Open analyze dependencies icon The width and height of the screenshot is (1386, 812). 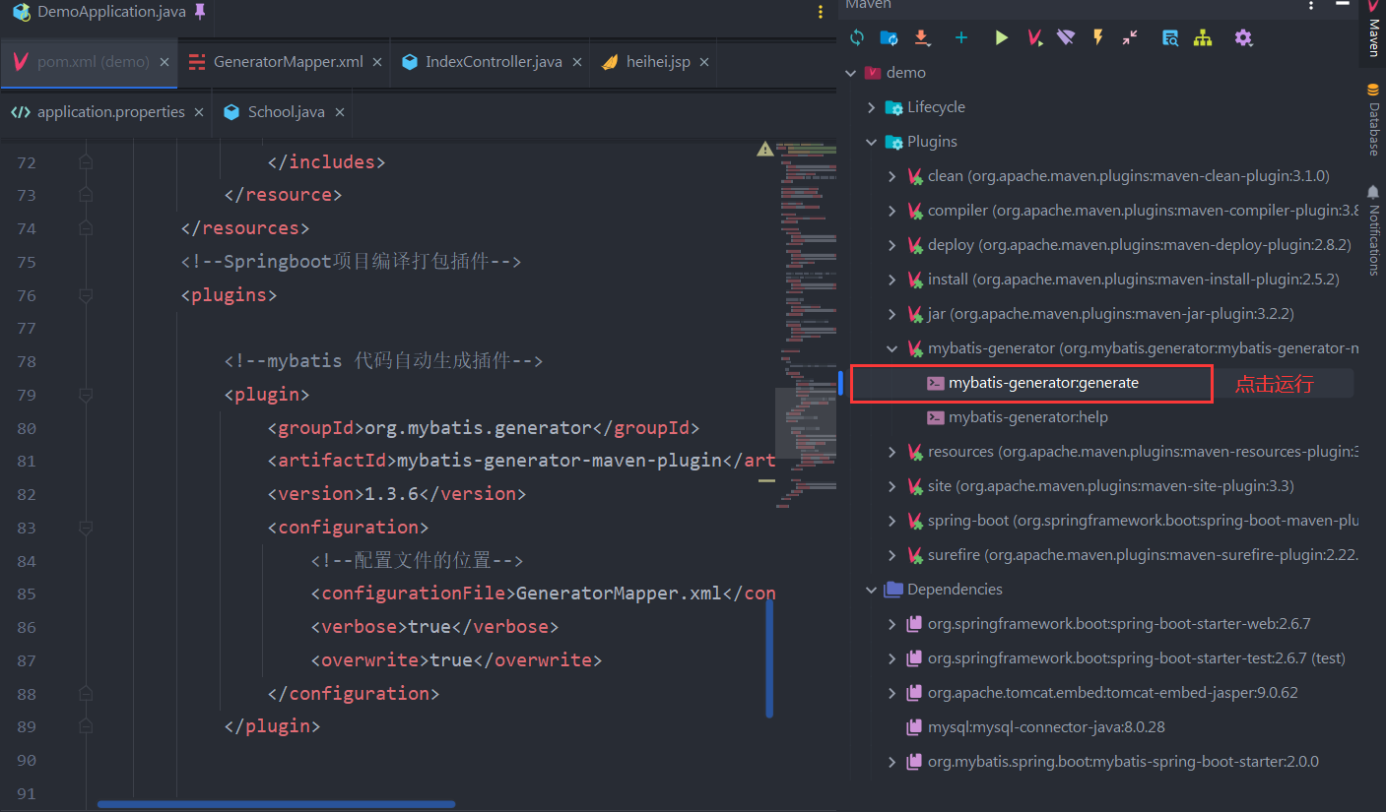point(1170,38)
